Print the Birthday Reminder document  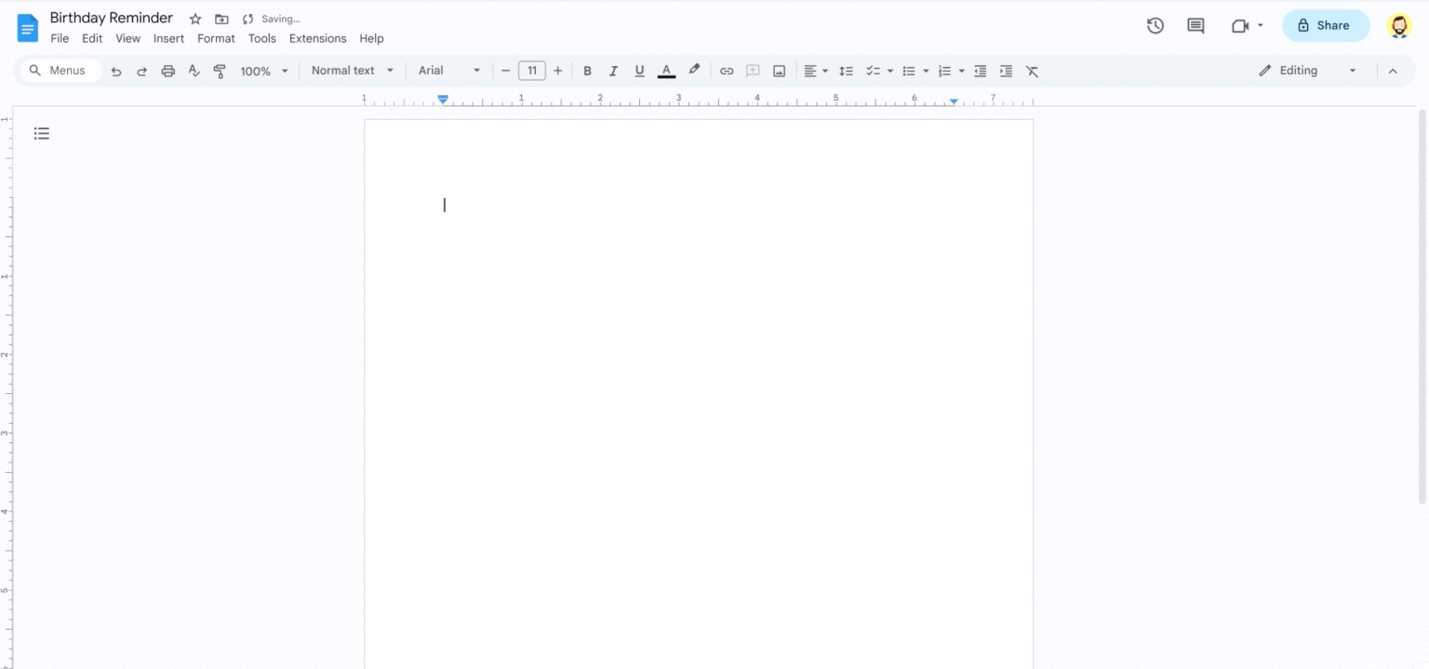(x=167, y=70)
